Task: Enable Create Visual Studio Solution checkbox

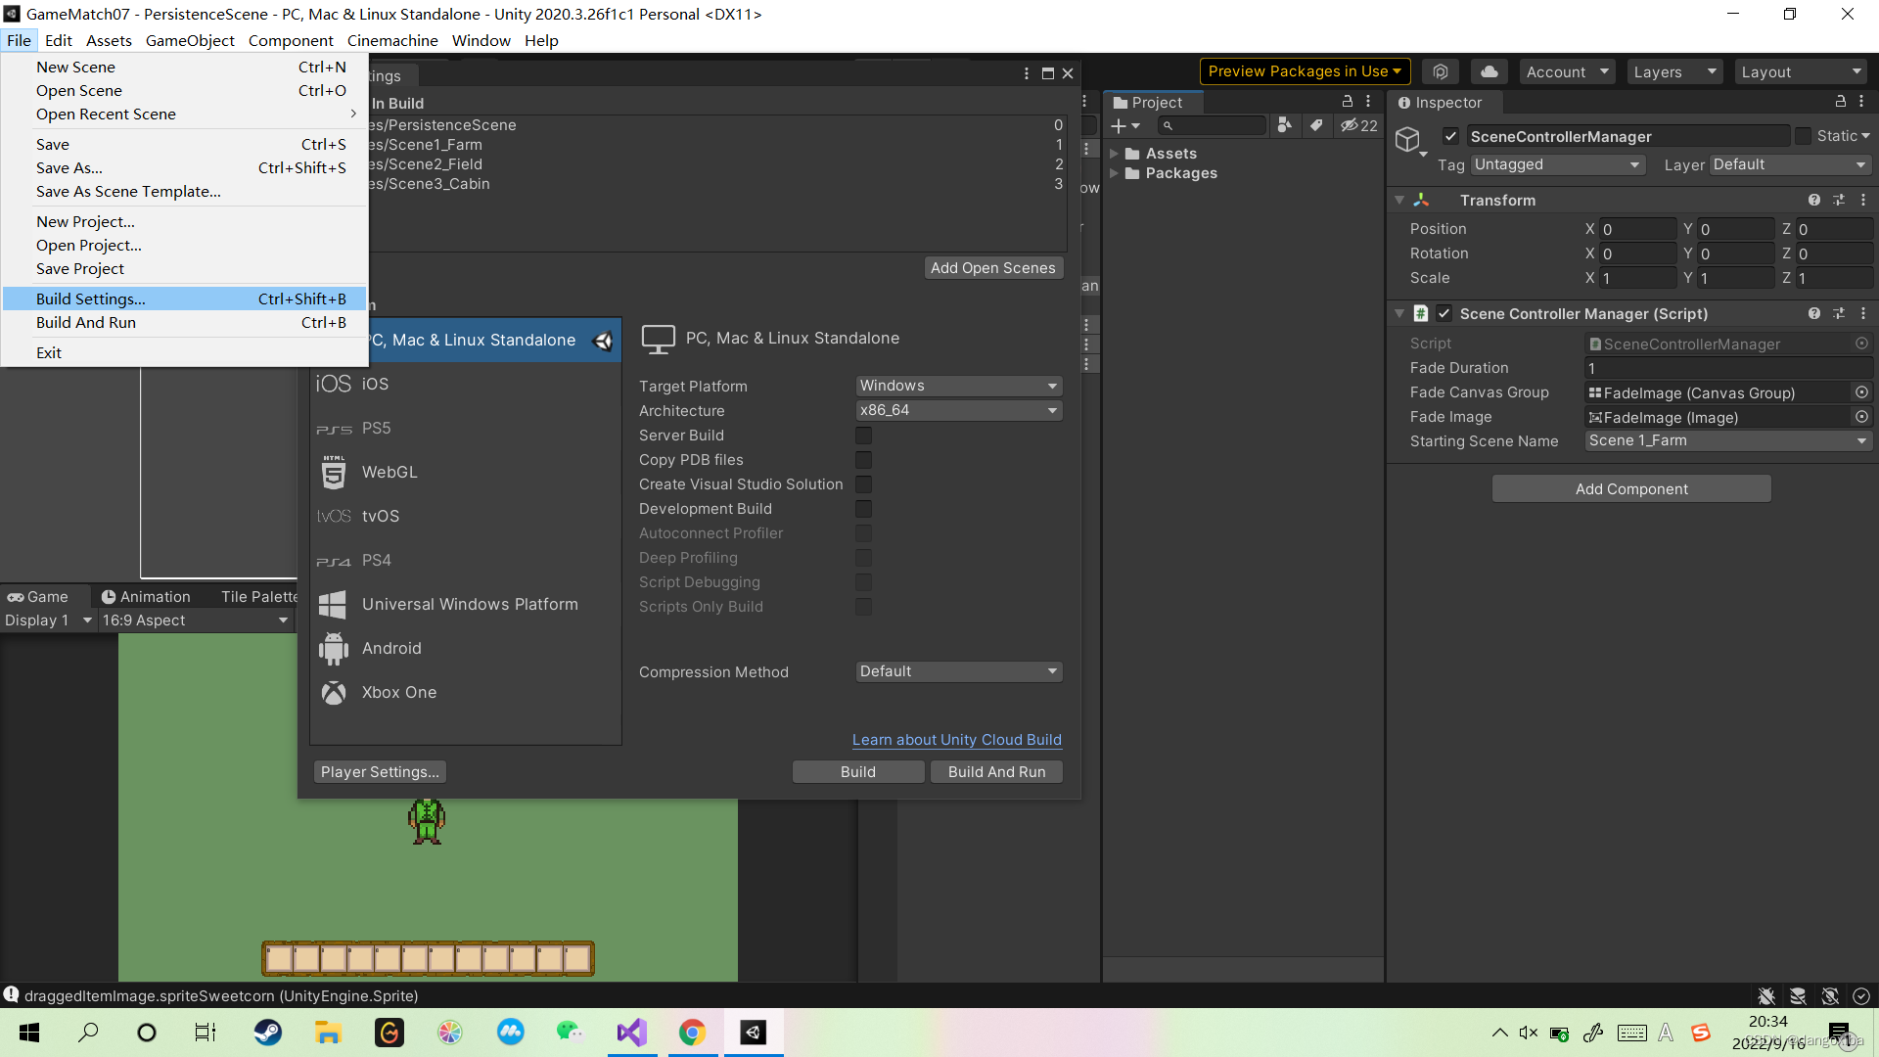Action: [863, 484]
